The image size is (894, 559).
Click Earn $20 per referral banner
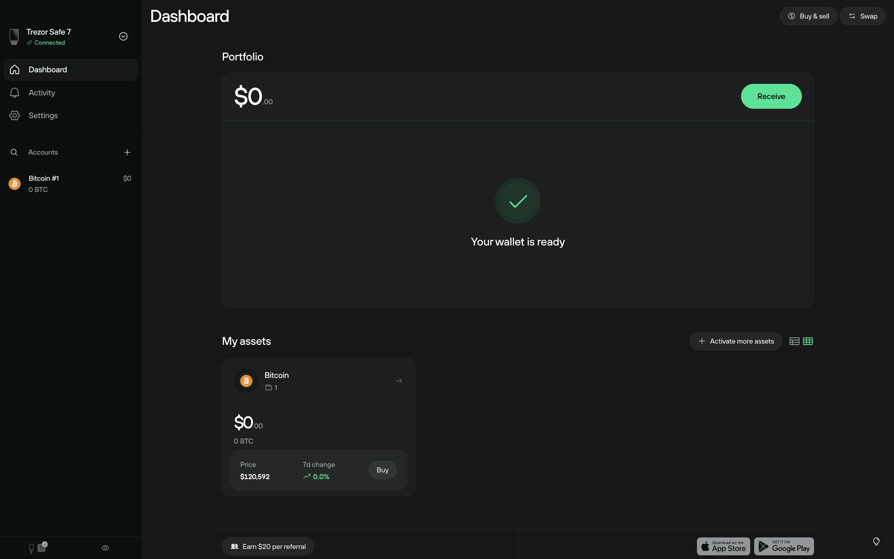pos(268,547)
